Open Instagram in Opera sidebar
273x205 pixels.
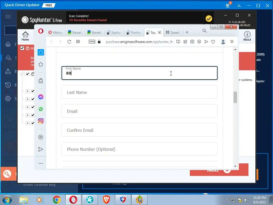click(x=41, y=121)
